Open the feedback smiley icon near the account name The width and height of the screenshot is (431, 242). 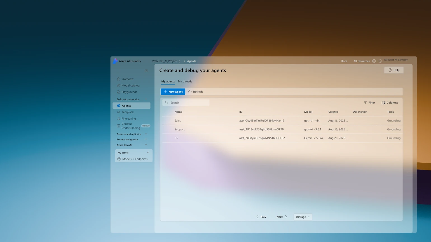point(380,61)
